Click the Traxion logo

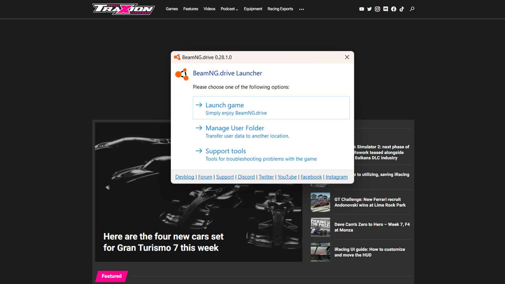pyautogui.click(x=123, y=9)
